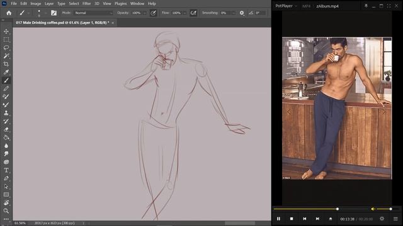Select the Eraser tool
Viewport: 403px width, 226px height.
[6, 129]
